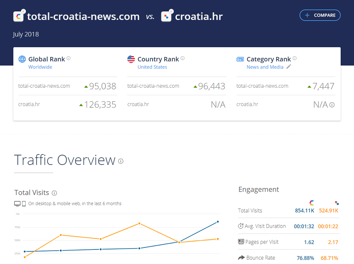Click bounce rate value 76.88%
Viewport: 354px width, 264px height.
[305, 258]
